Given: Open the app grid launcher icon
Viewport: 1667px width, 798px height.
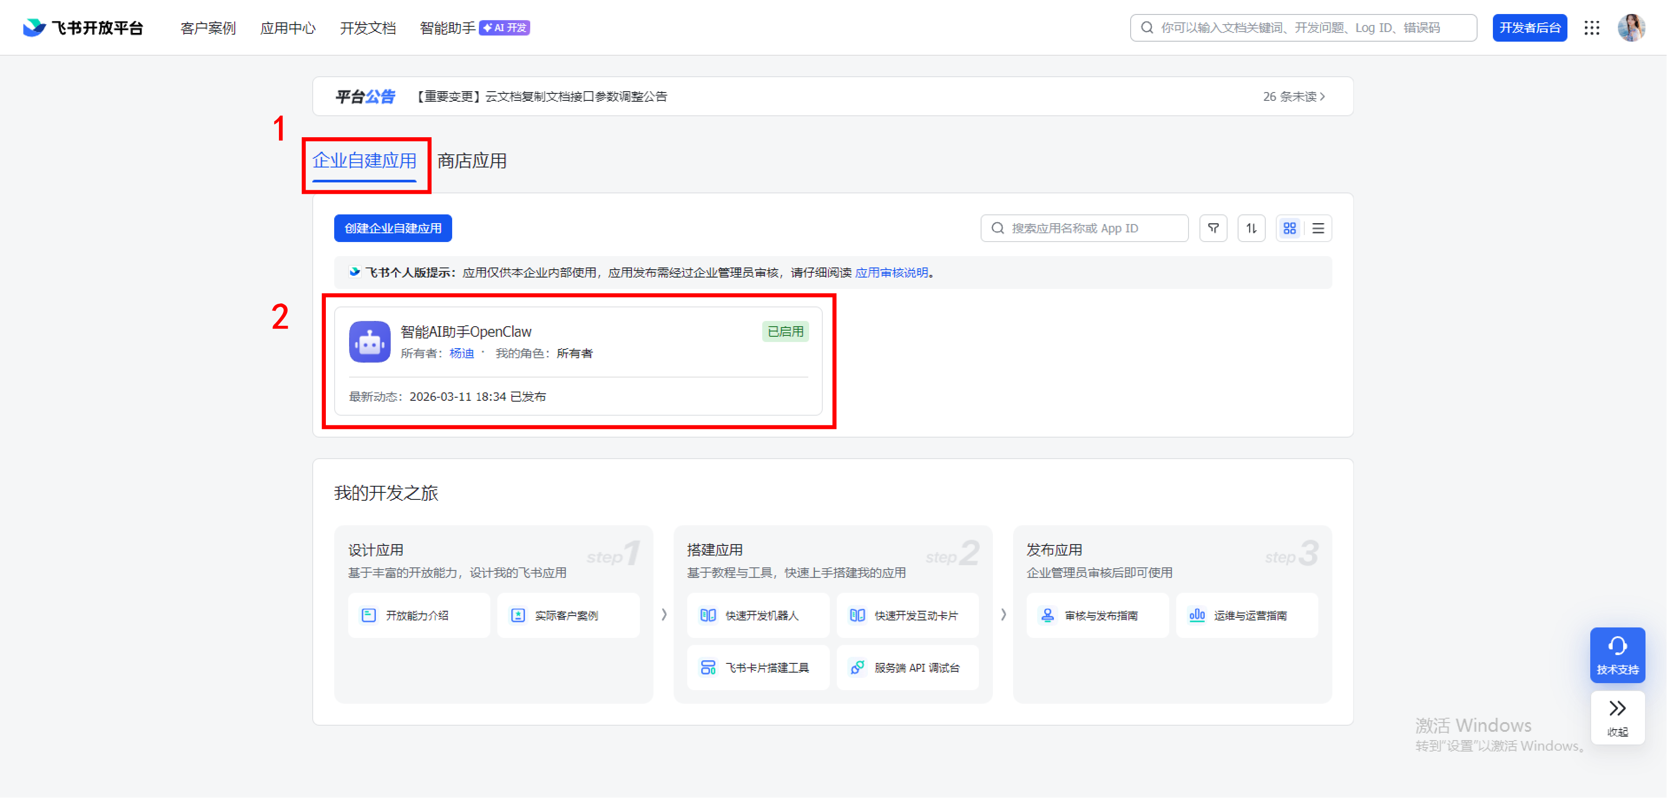Looking at the screenshot, I should point(1592,28).
